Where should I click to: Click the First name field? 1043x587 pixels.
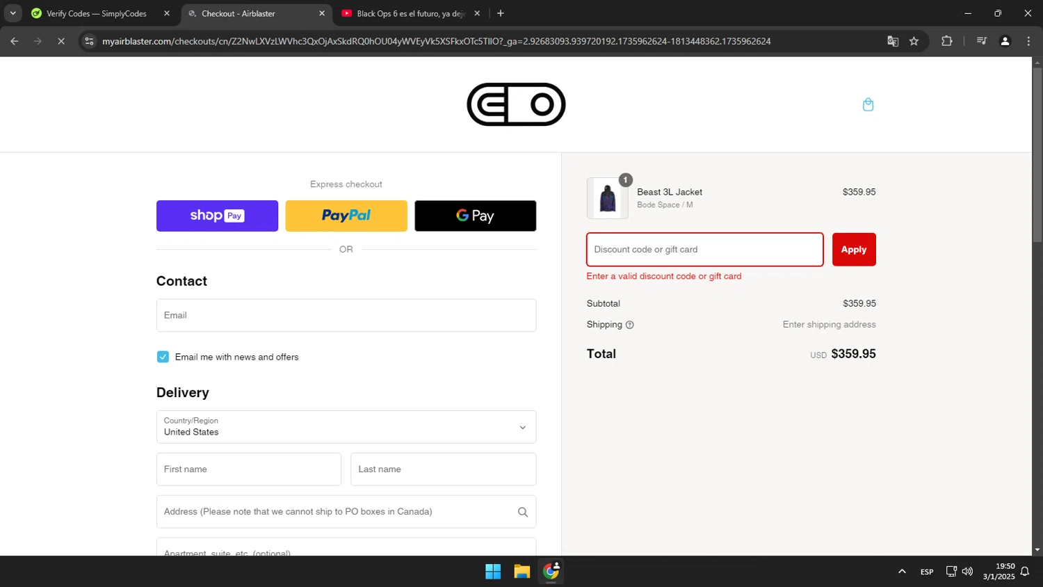(249, 469)
